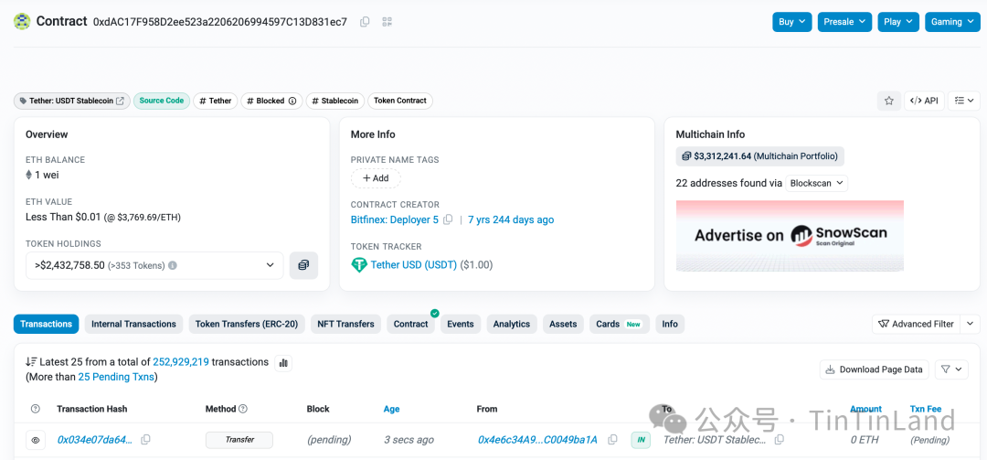
Task: Click the Advertise on SnowScan banner
Action: tap(790, 236)
